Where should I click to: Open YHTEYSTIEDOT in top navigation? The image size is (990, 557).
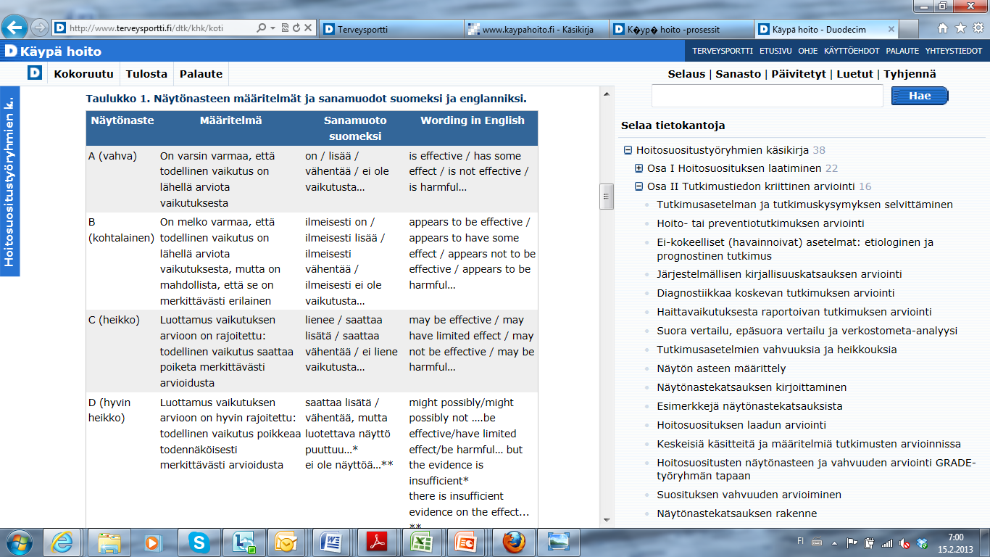point(954,51)
